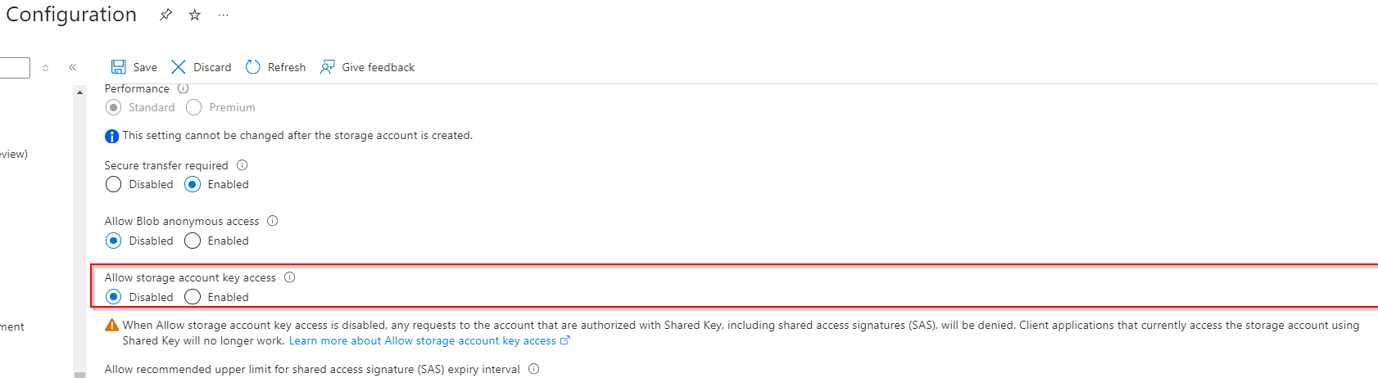Screen dimensions: 1378x378
Task: Show info for Secure transfer required
Action: click(x=243, y=165)
